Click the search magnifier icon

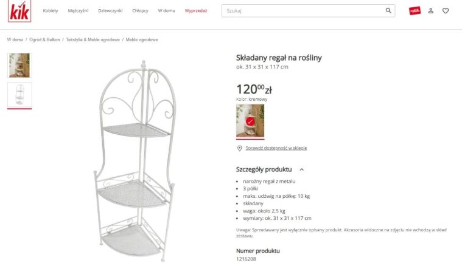coord(388,10)
